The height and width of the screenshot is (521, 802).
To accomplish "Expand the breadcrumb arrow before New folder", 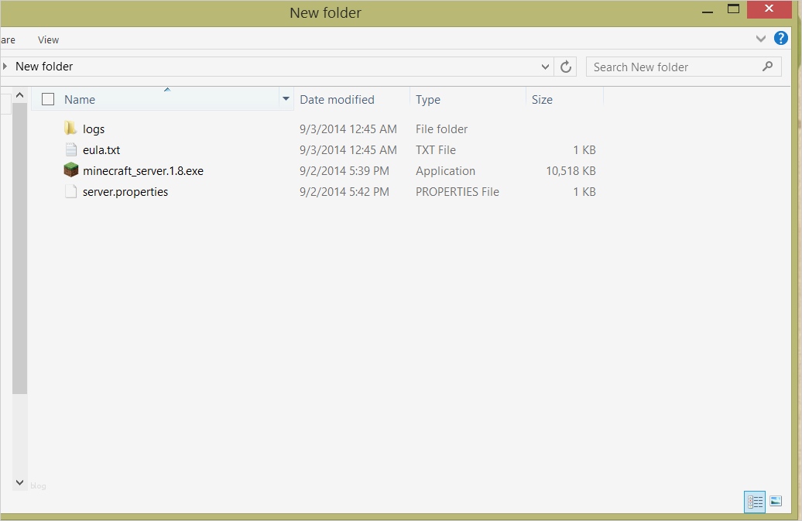I will tap(5, 66).
